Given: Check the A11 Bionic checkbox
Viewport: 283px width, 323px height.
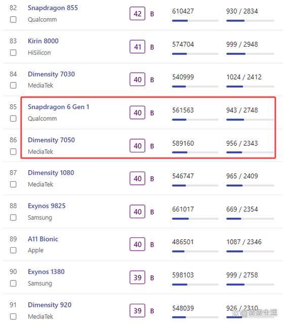Looking at the screenshot, I should 13,250.
